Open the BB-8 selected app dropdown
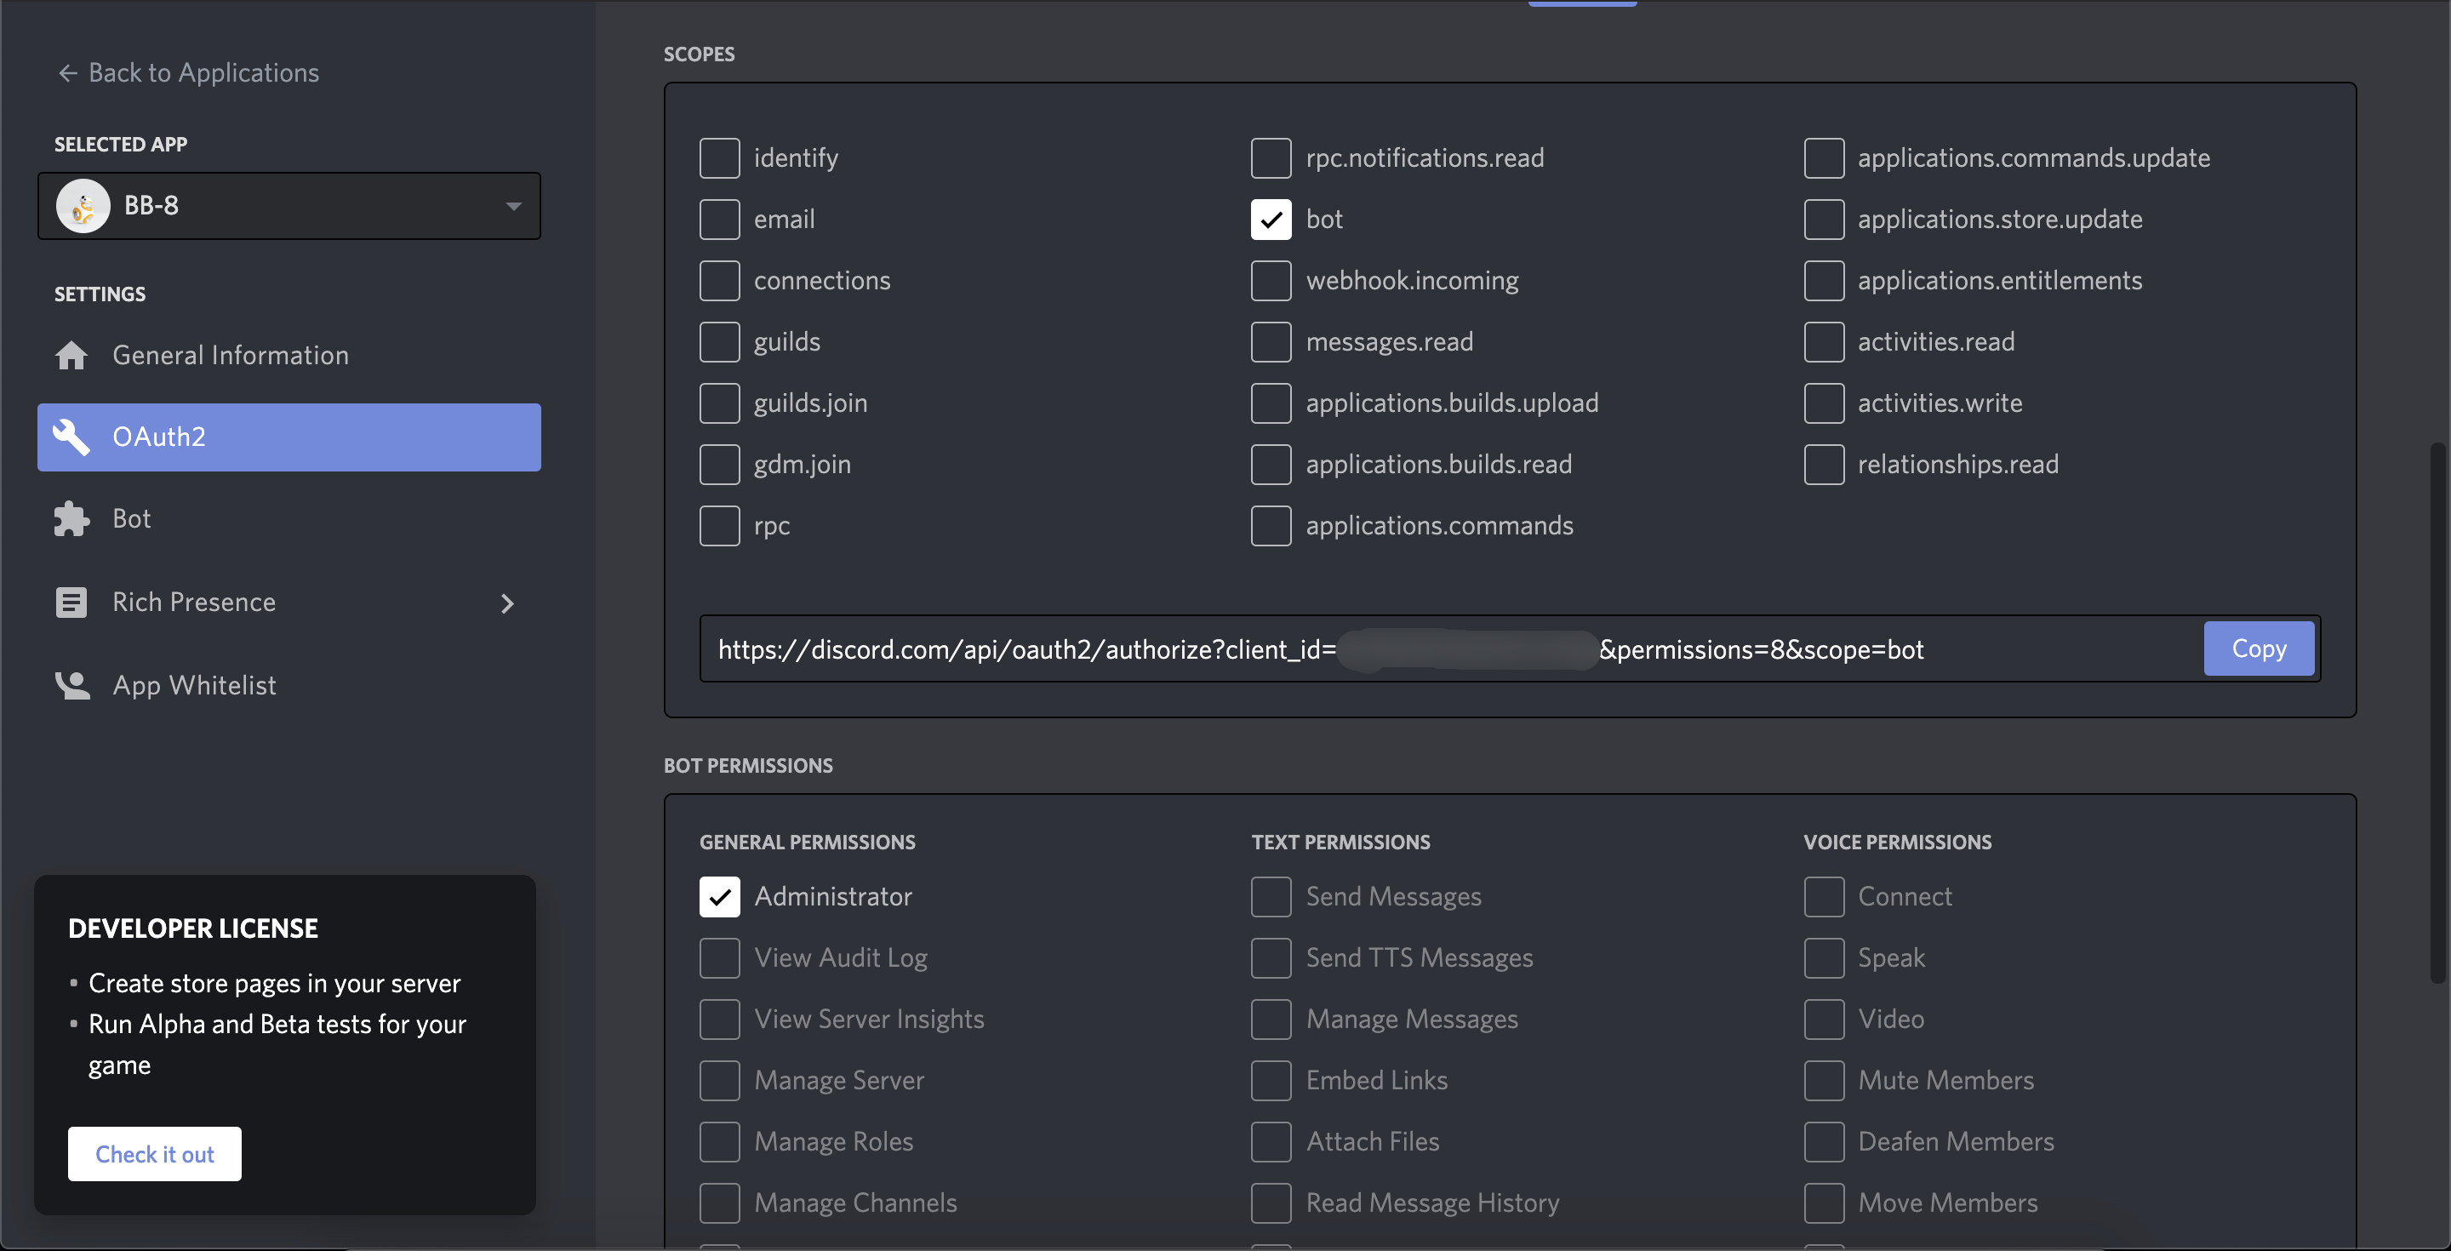This screenshot has height=1251, width=2451. 289,205
